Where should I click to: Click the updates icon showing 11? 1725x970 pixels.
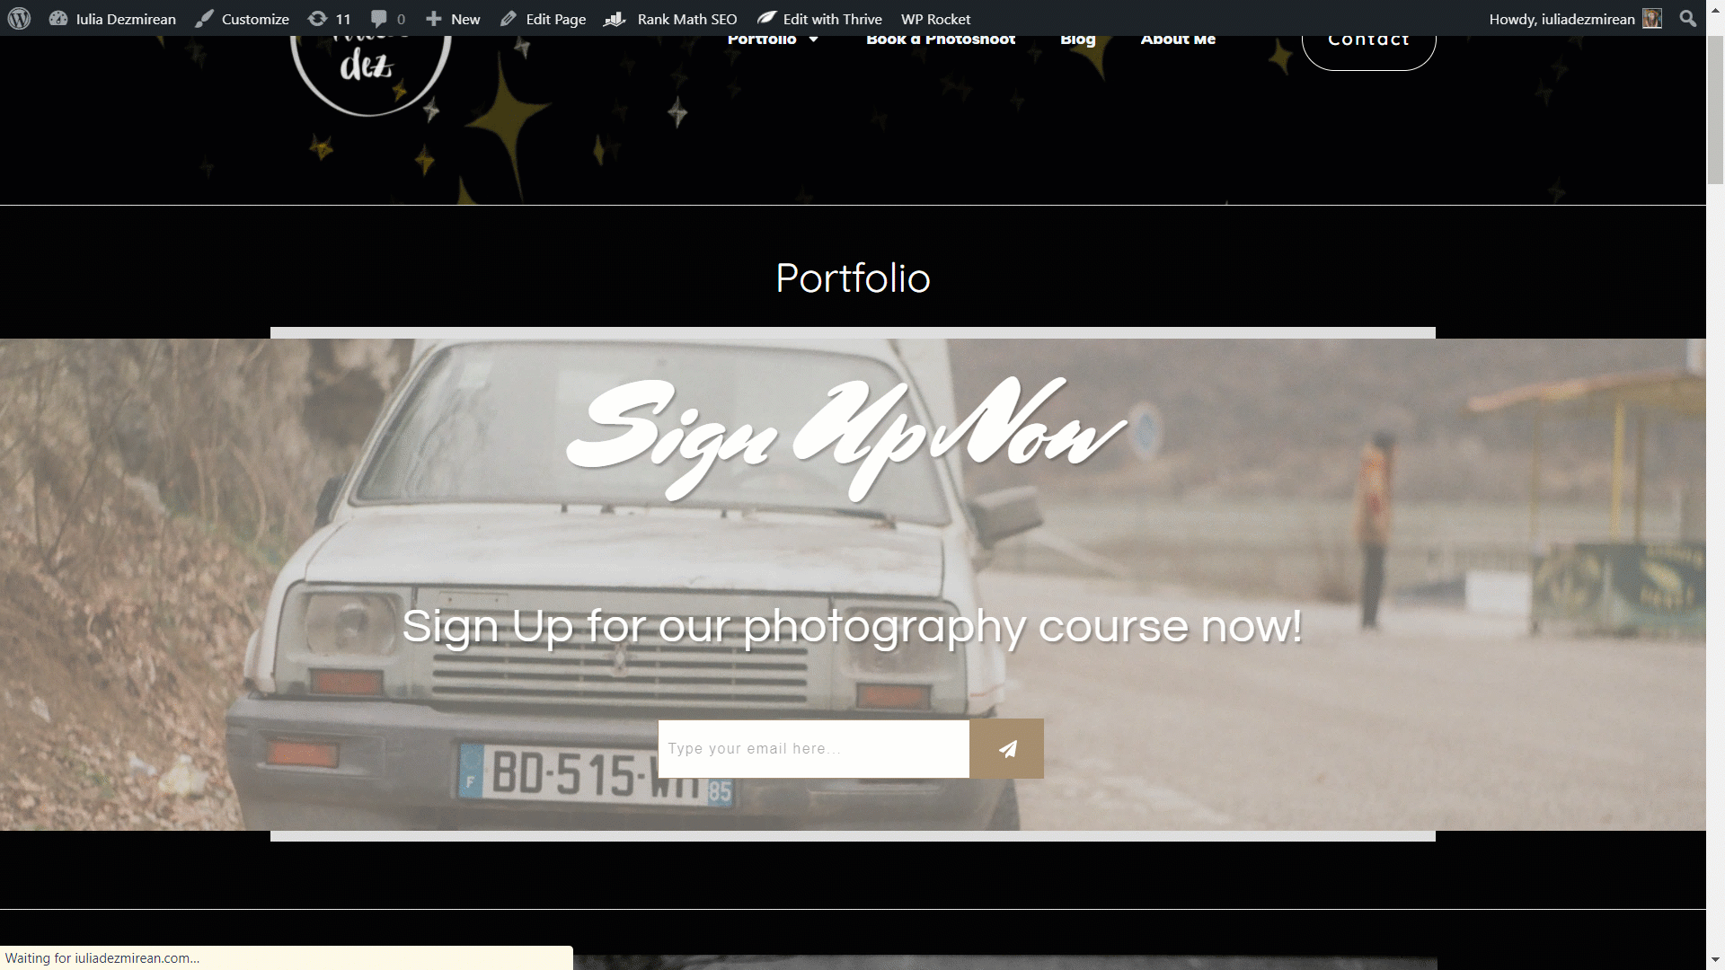coord(317,19)
